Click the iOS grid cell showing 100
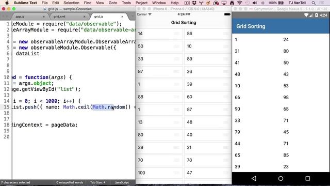Screen dimensions: 330x186 click(159, 173)
